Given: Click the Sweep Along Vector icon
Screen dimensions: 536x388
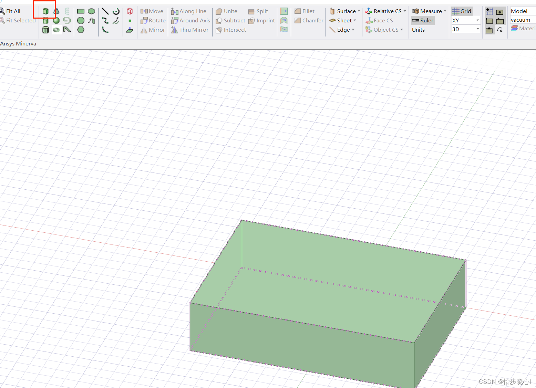Looking at the screenshot, I should tap(284, 11).
